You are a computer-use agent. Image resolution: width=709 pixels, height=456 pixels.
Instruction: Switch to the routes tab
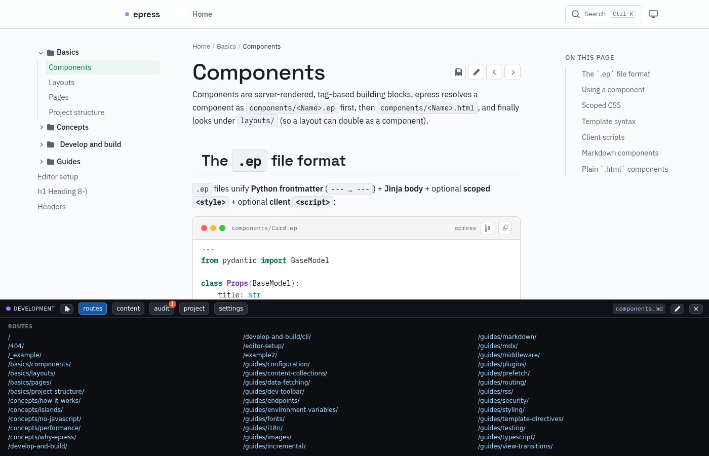[93, 309]
